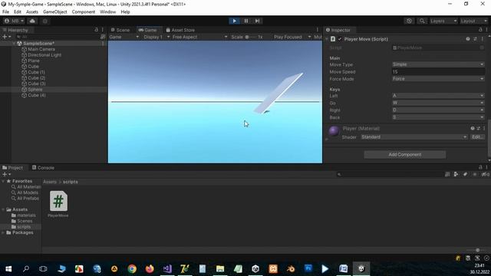491x276 pixels.
Task: Select Sphere in the Hierarchy
Action: [x=35, y=90]
